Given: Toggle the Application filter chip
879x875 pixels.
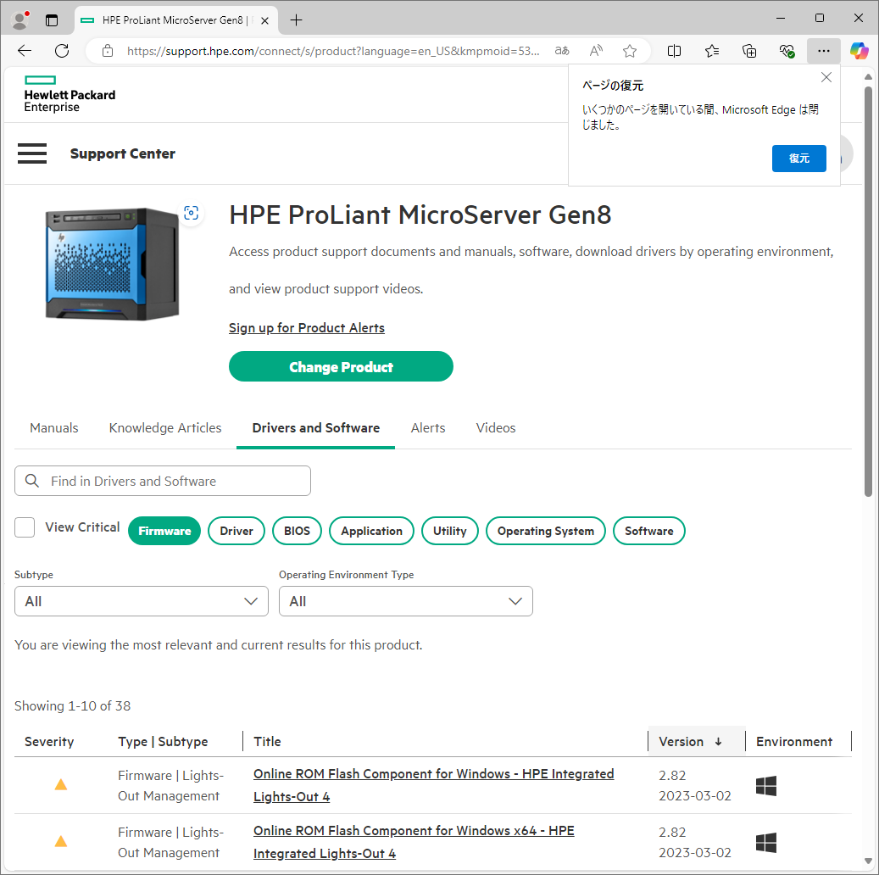Looking at the screenshot, I should coord(371,531).
